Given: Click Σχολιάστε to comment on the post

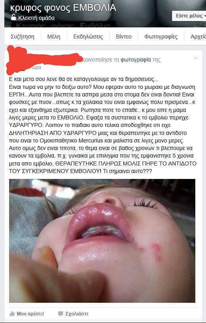Looking at the screenshot, I should 77,314.
